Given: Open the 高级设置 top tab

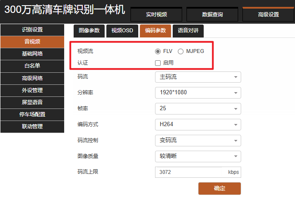Looking at the screenshot, I should coord(268,15).
